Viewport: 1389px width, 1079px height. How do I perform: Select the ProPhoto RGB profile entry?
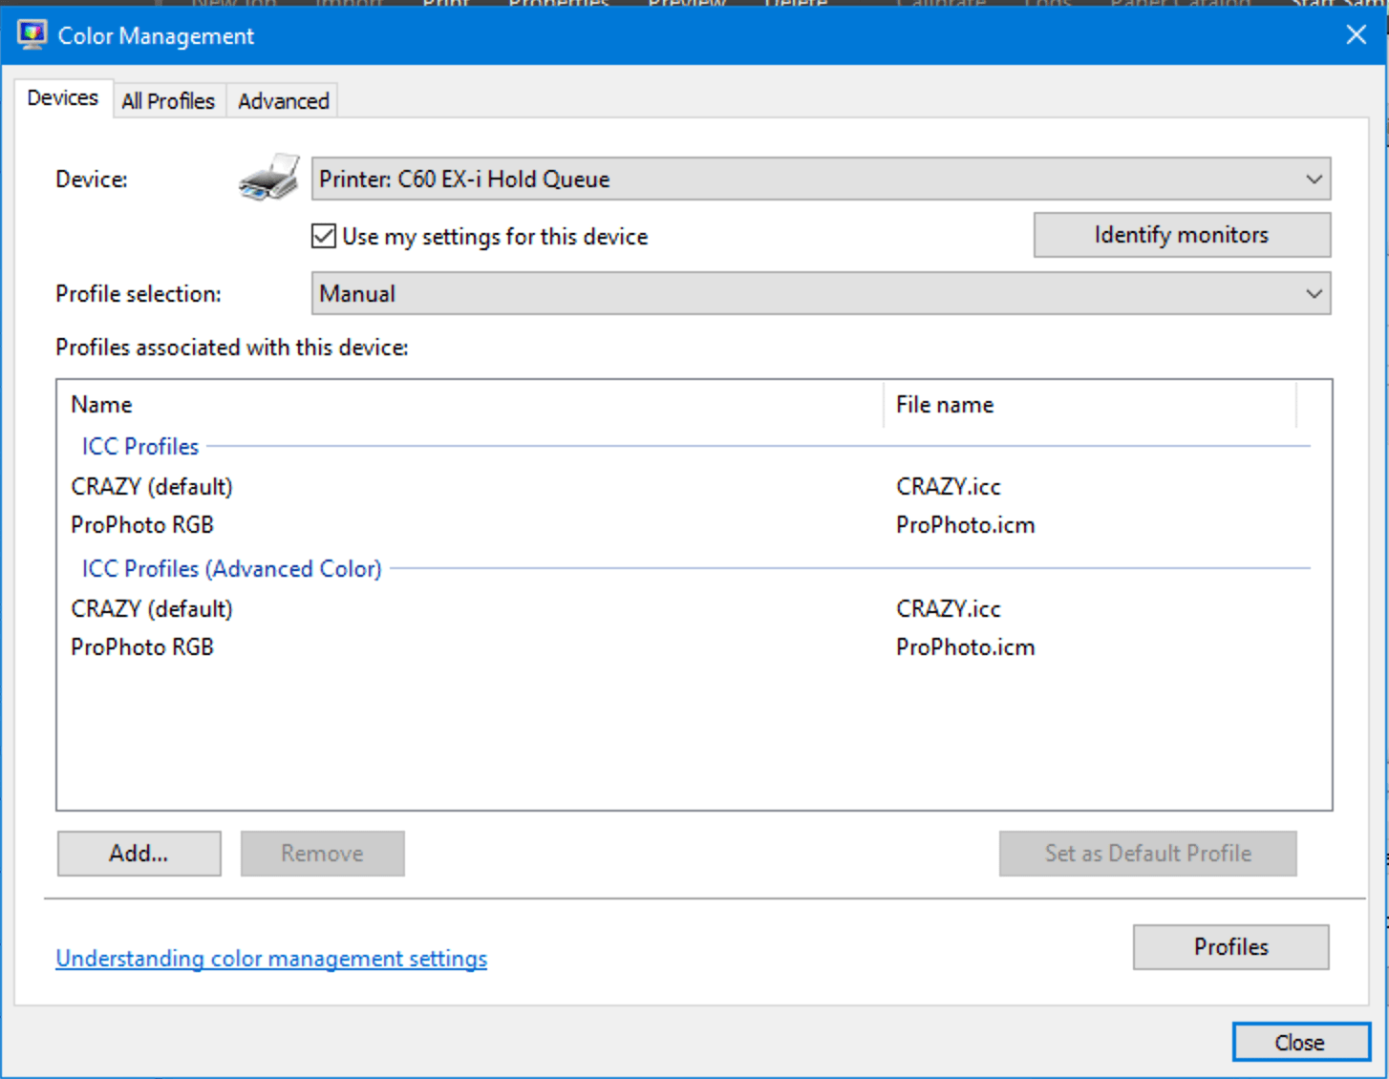point(141,524)
